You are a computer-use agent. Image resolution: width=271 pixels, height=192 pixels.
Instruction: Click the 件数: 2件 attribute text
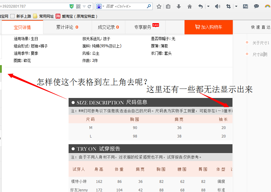(x=90, y=61)
